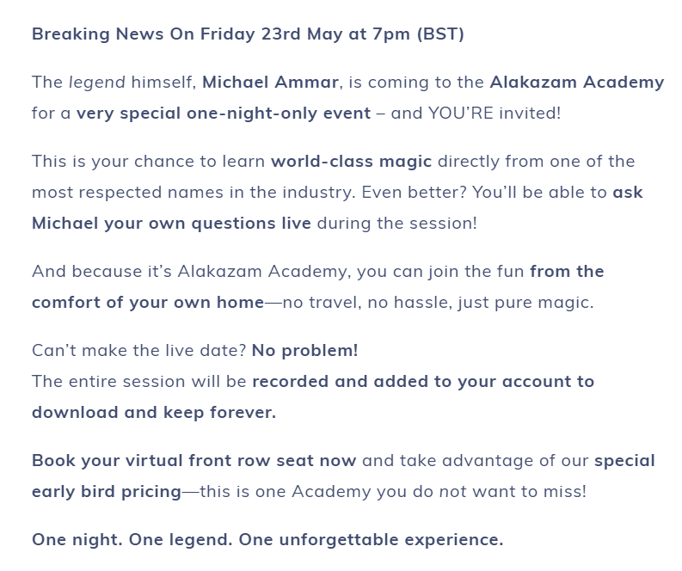Click 'Book your virtual front row seat now'
This screenshot has height=571, width=682.
194,461
